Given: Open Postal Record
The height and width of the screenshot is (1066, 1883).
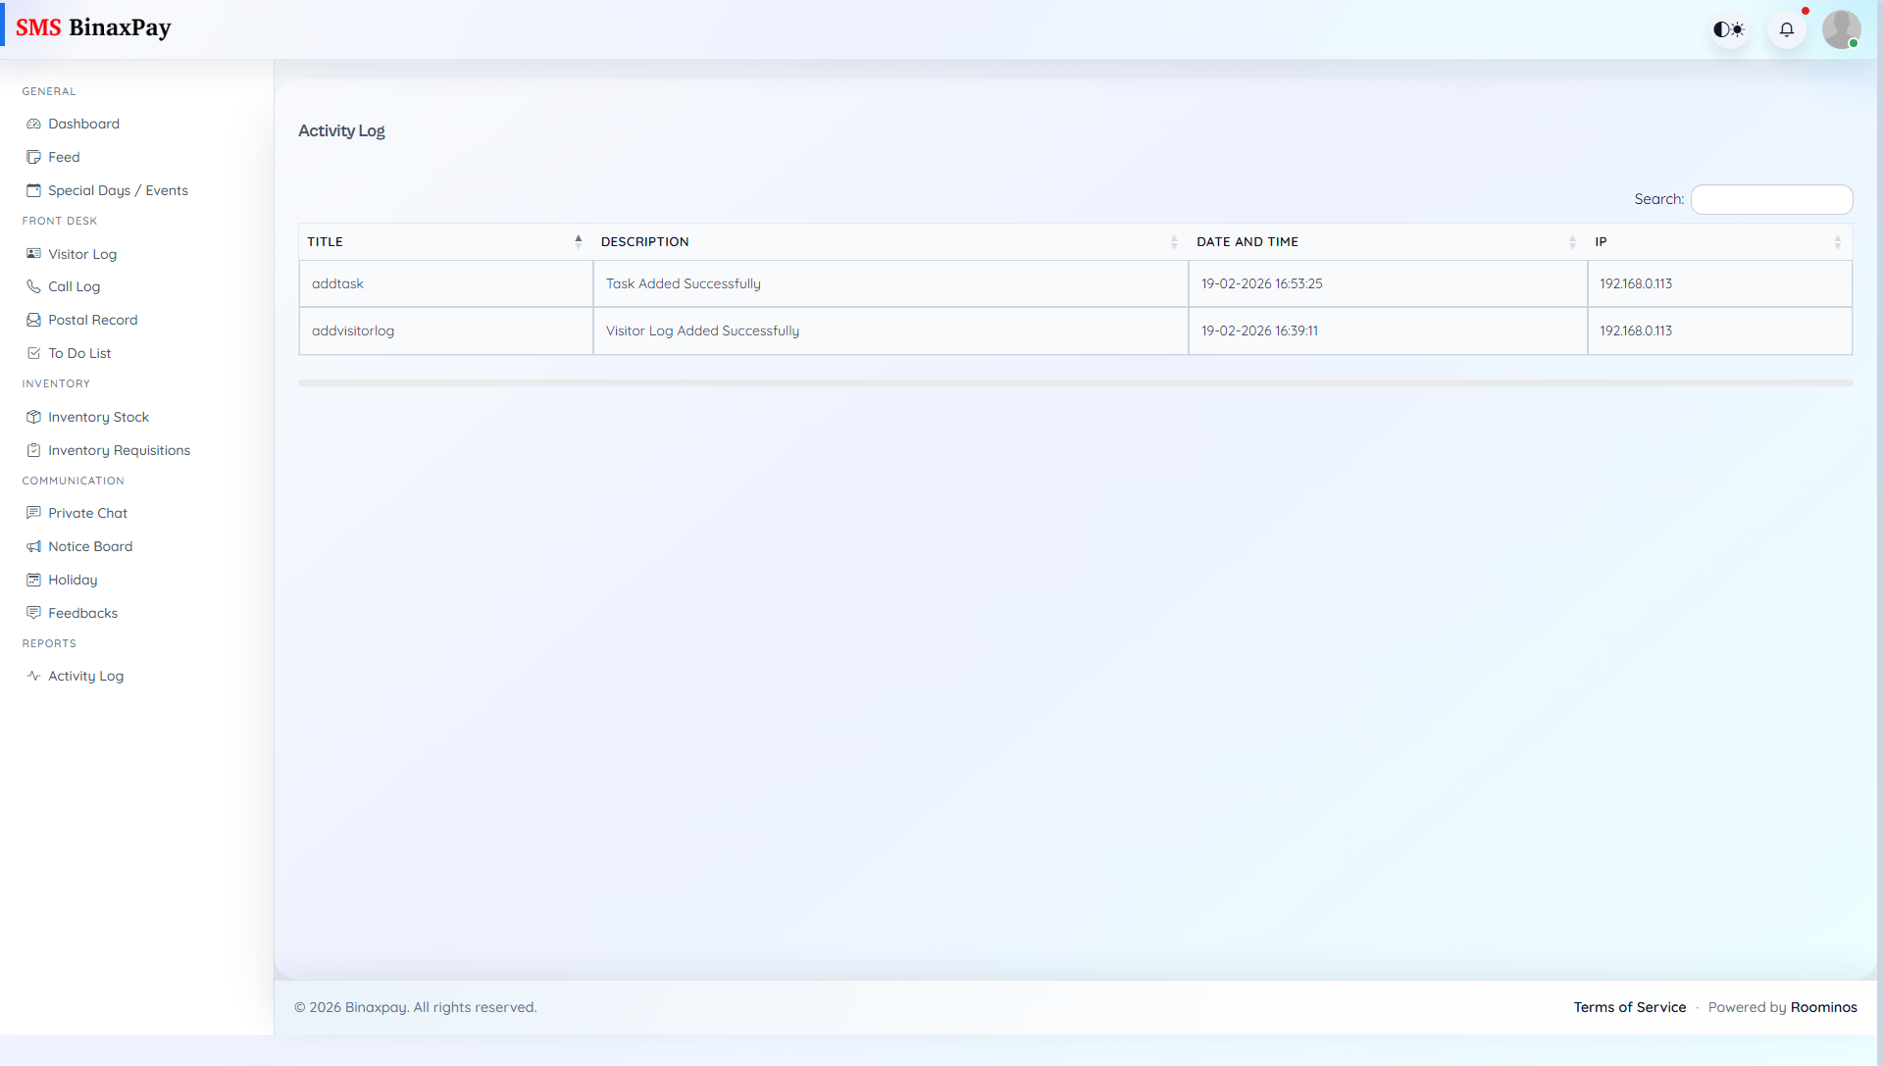Looking at the screenshot, I should click(x=93, y=320).
